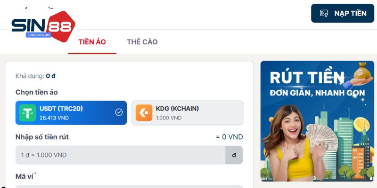The width and height of the screenshot is (377, 188).
Task: Click the sin88.br.com badge under logo
Action: [x=39, y=35]
